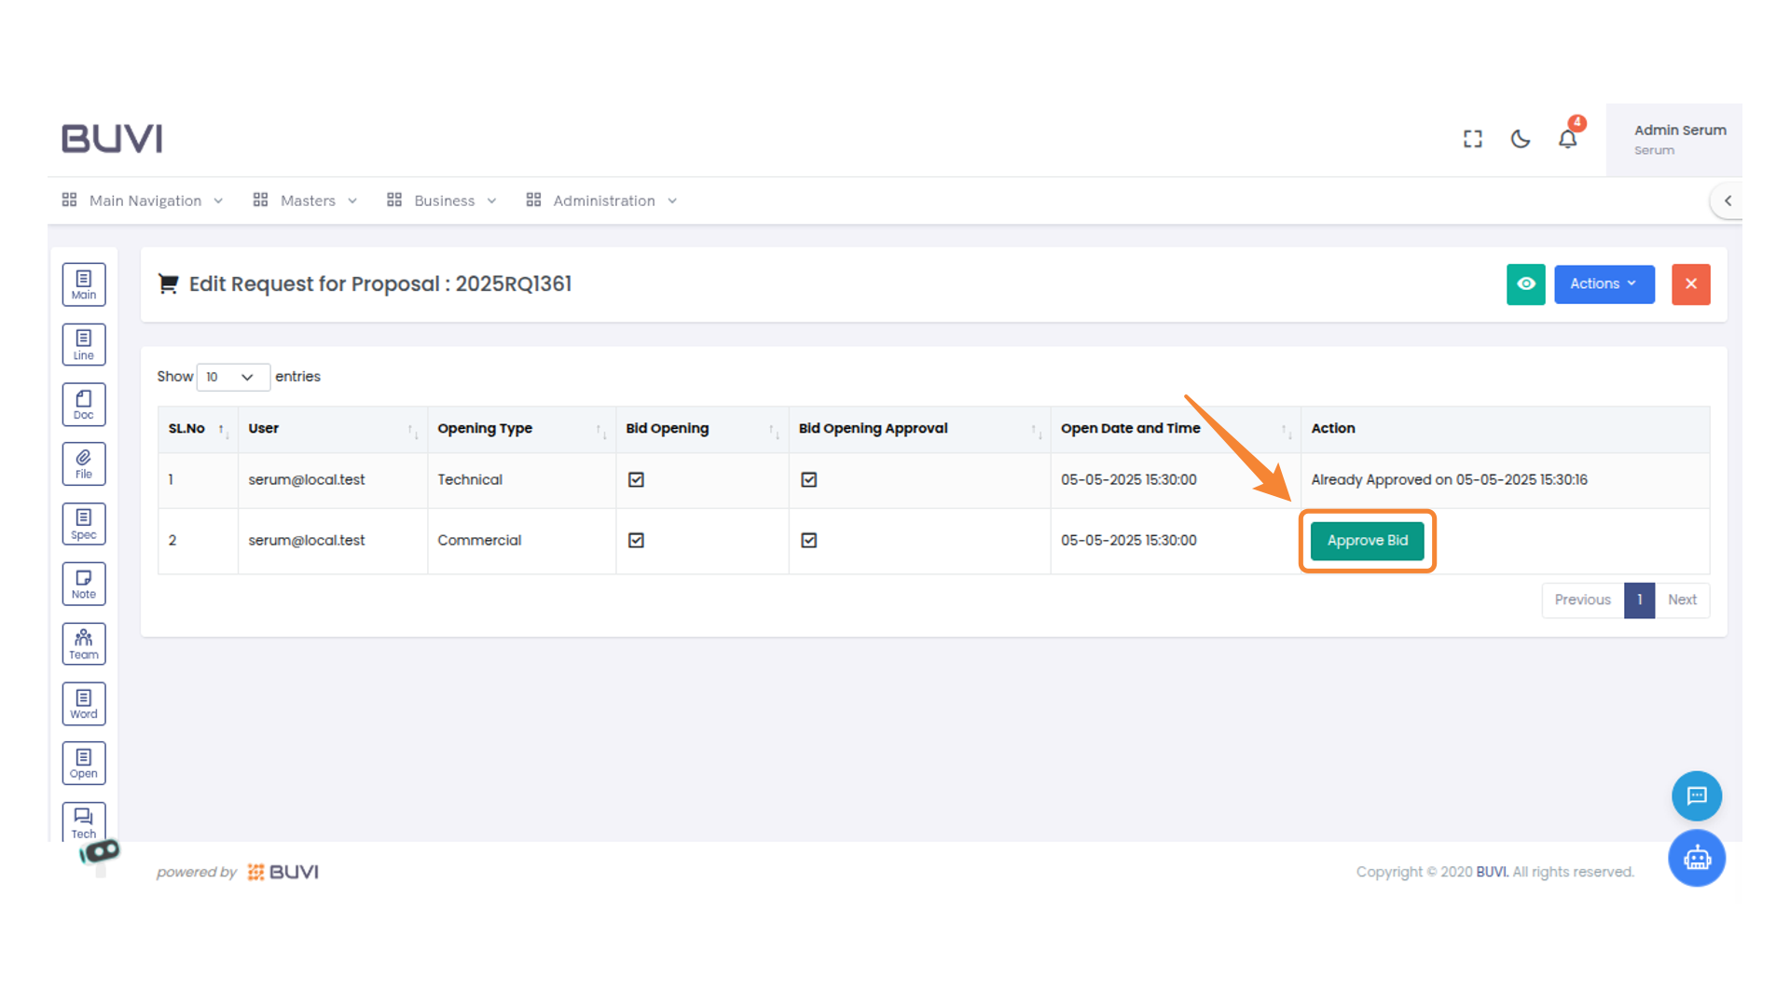Click the green eye view button
The width and height of the screenshot is (1790, 1007).
coord(1525,284)
